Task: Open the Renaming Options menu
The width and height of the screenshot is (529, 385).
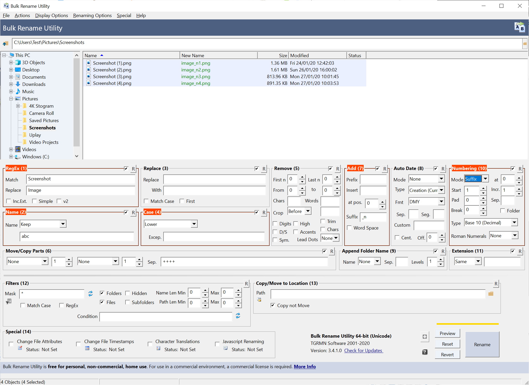Action: pyautogui.click(x=92, y=15)
